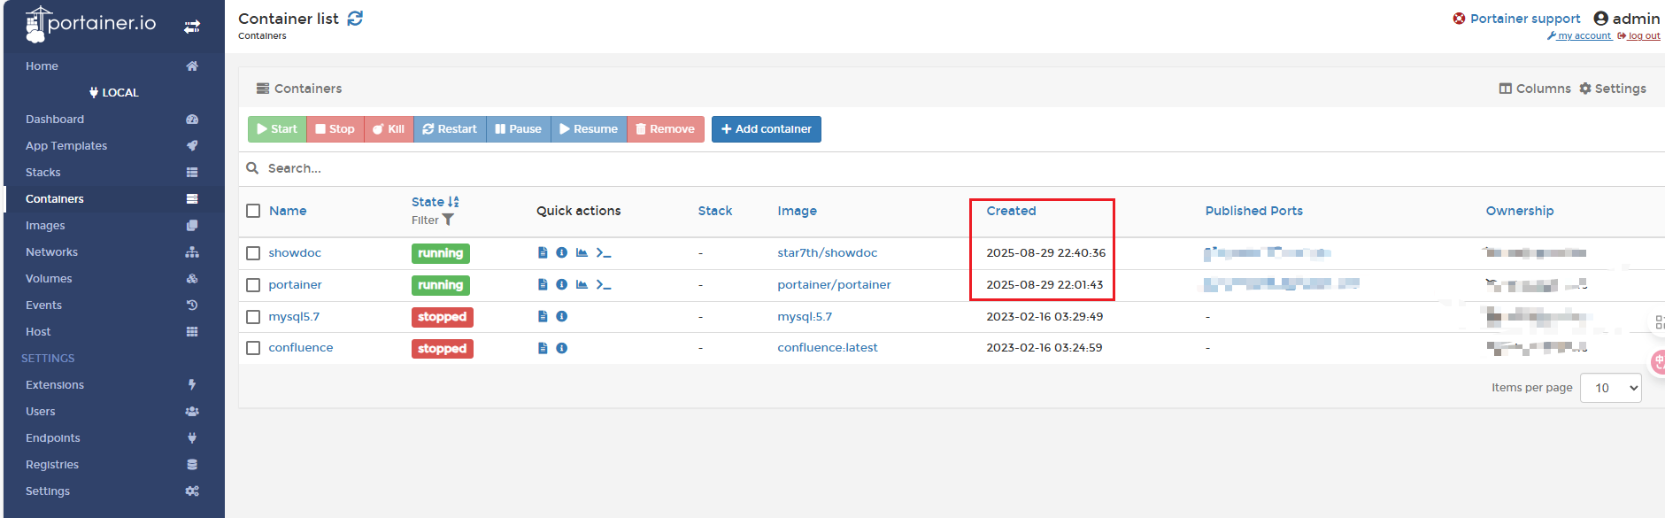
Task: Open table Settings menu
Action: (x=1613, y=89)
